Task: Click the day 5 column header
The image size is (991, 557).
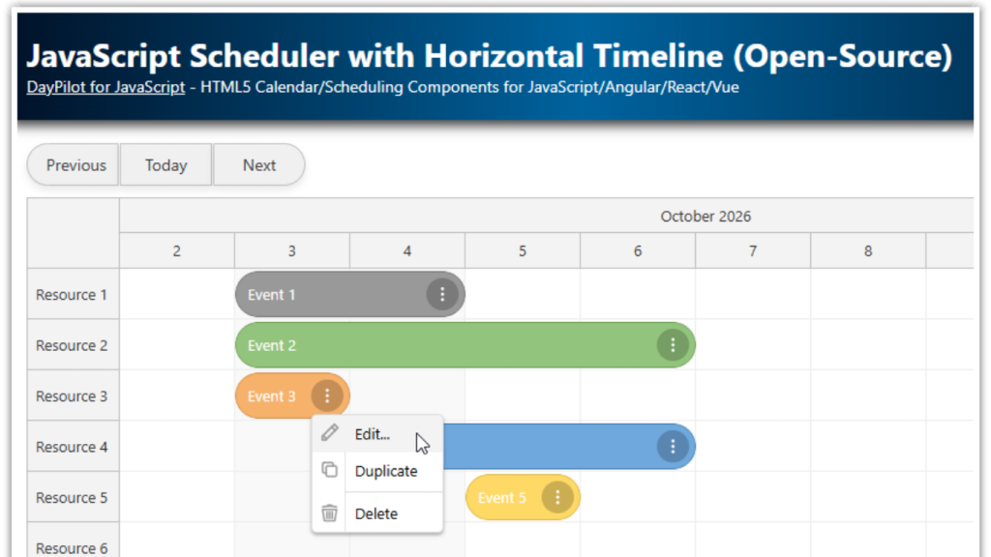Action: 522,249
